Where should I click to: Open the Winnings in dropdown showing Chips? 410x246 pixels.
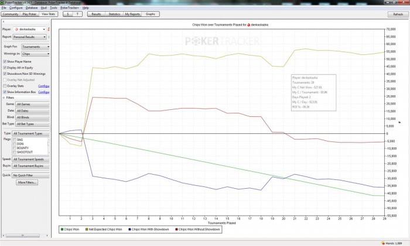pyautogui.click(x=35, y=54)
